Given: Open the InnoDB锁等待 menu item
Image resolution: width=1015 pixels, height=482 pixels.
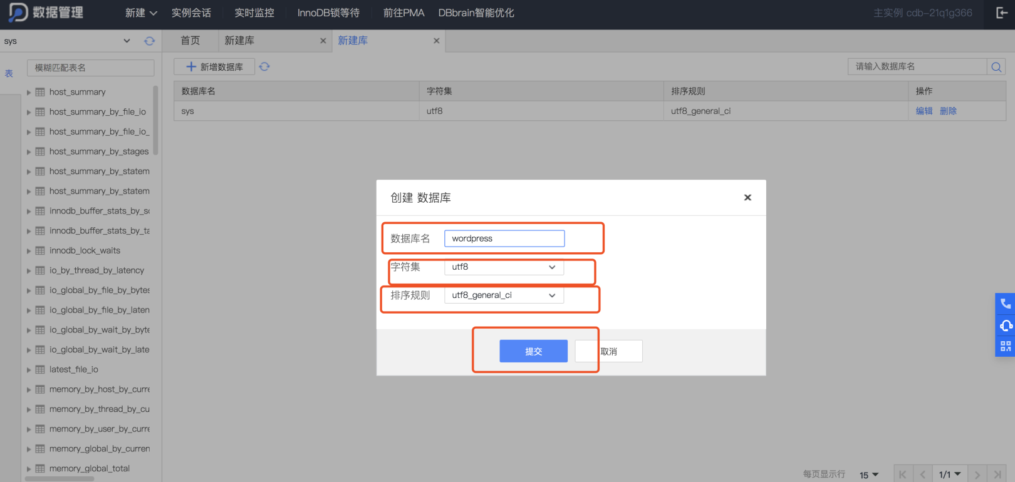Looking at the screenshot, I should (328, 13).
